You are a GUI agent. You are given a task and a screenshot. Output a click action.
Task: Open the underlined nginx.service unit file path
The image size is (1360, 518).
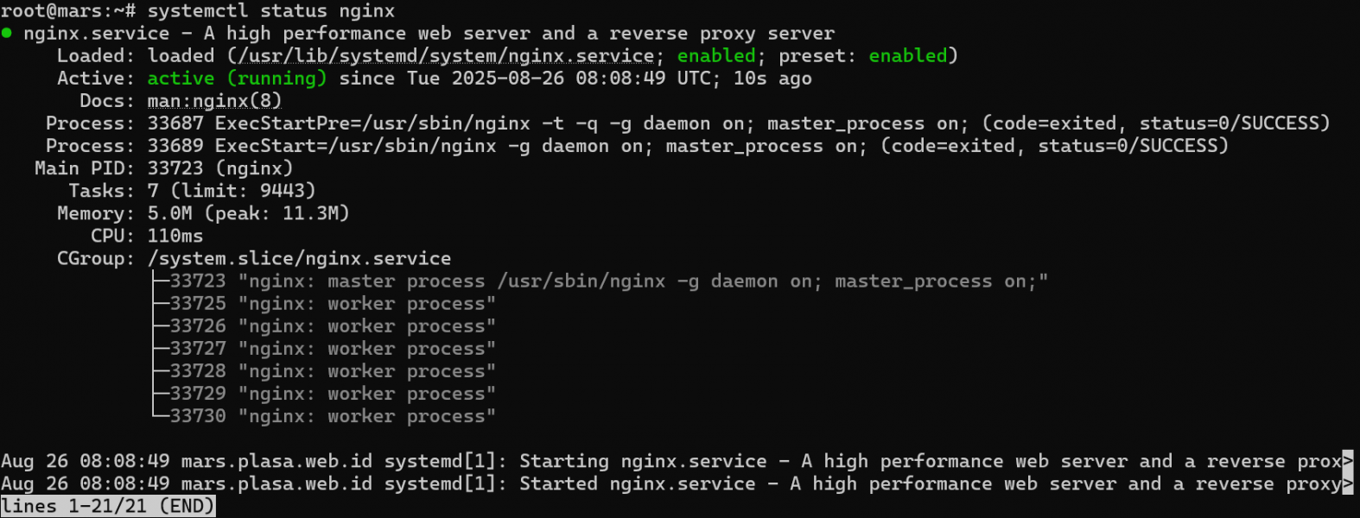tap(445, 56)
